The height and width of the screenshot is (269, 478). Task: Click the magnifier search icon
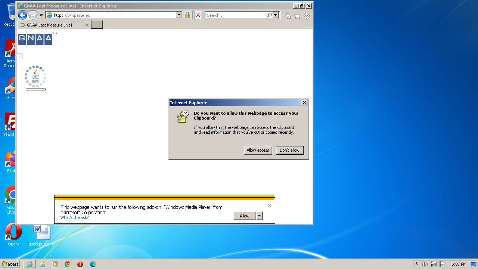pos(269,15)
